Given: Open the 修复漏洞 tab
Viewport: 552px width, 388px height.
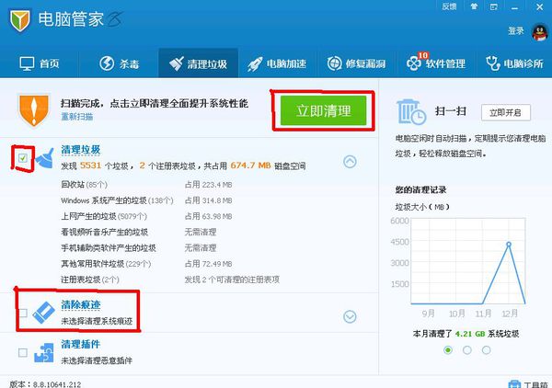Looking at the screenshot, I should coord(356,63).
